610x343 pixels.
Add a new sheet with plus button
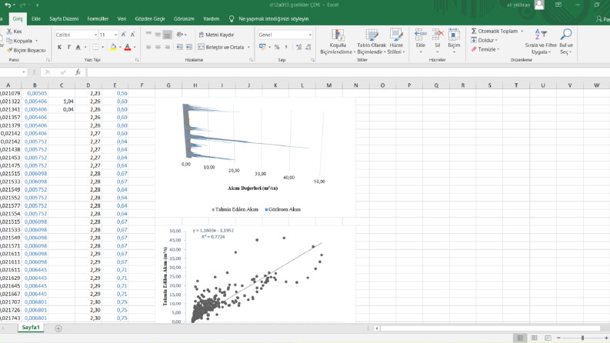58,328
